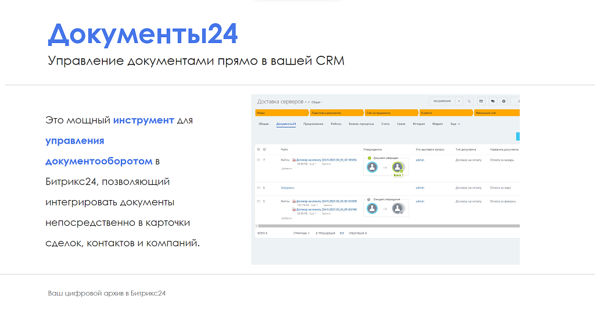Click the drag handle icon beside record 7
The width and height of the screenshot is (595, 335).
(x=259, y=159)
